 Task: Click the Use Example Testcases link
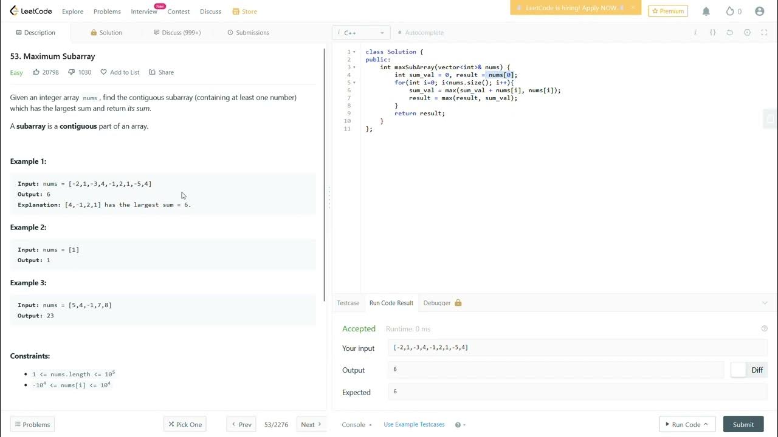(x=414, y=425)
